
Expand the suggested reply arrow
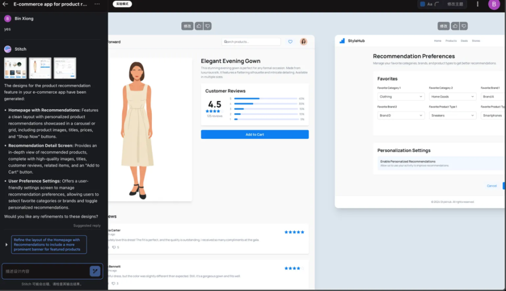[x=6, y=245]
